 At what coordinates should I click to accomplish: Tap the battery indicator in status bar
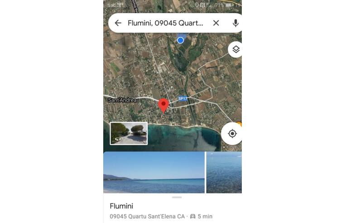(x=229, y=5)
